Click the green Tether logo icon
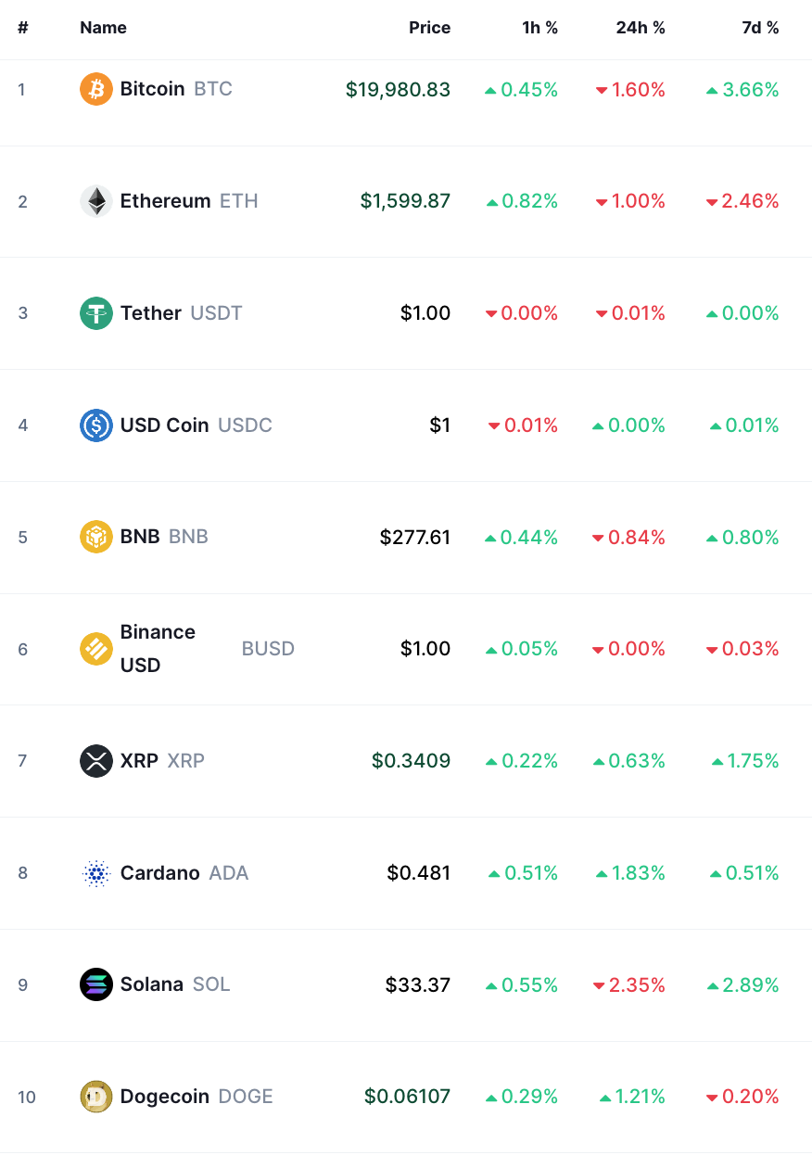 96,313
